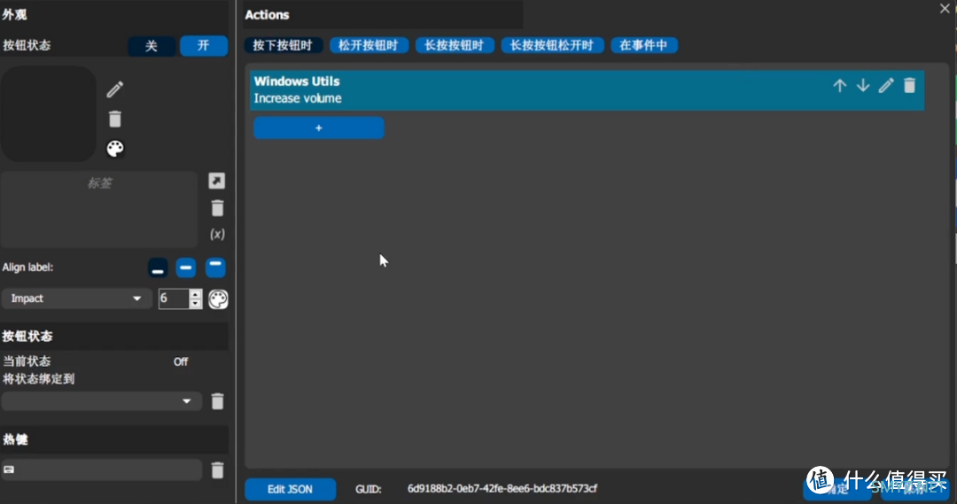Open the Impact font dropdown
The height and width of the screenshot is (504, 957).
coord(76,299)
